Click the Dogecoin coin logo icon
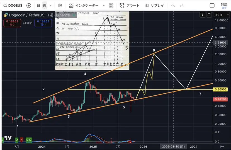The width and height of the screenshot is (231, 150). point(6,15)
